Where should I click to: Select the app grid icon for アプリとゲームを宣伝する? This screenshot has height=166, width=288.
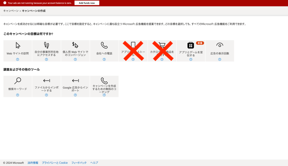pos(191,45)
